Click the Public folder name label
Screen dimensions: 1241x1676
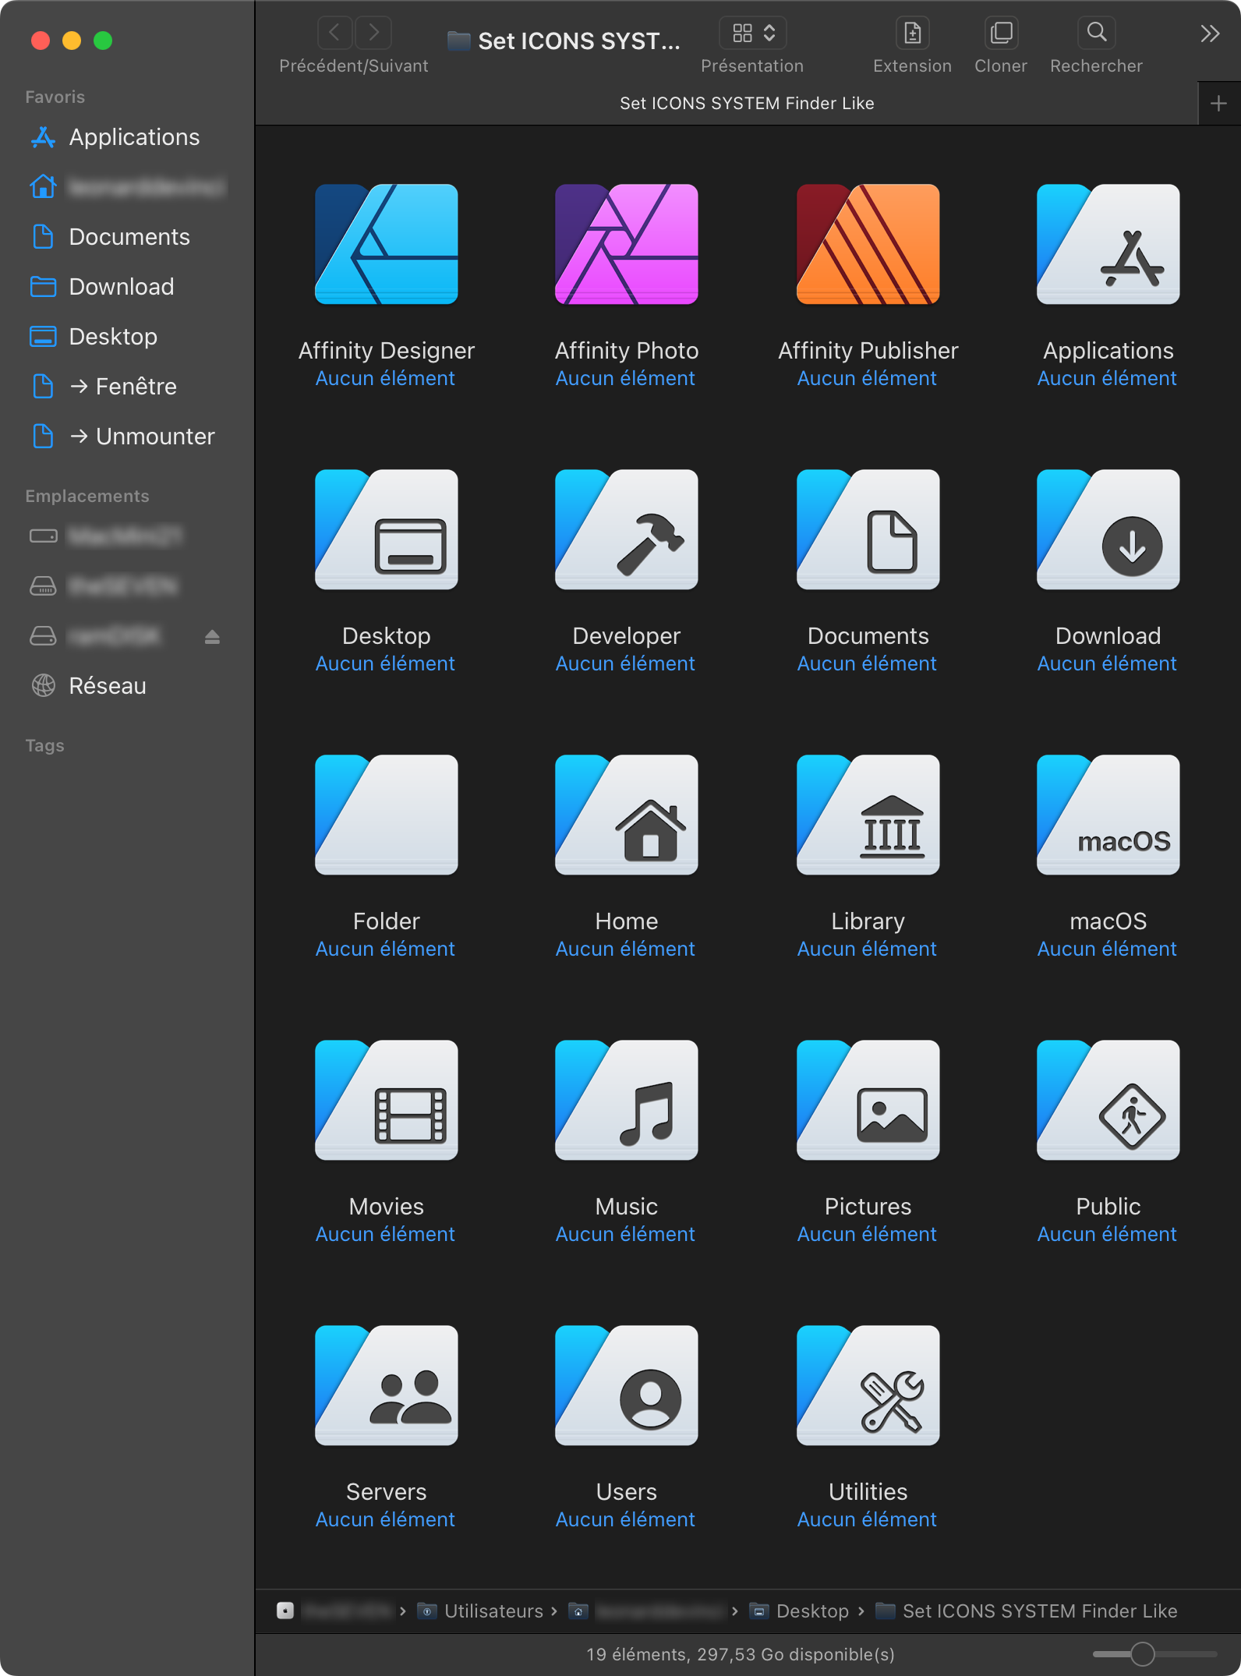tap(1108, 1207)
